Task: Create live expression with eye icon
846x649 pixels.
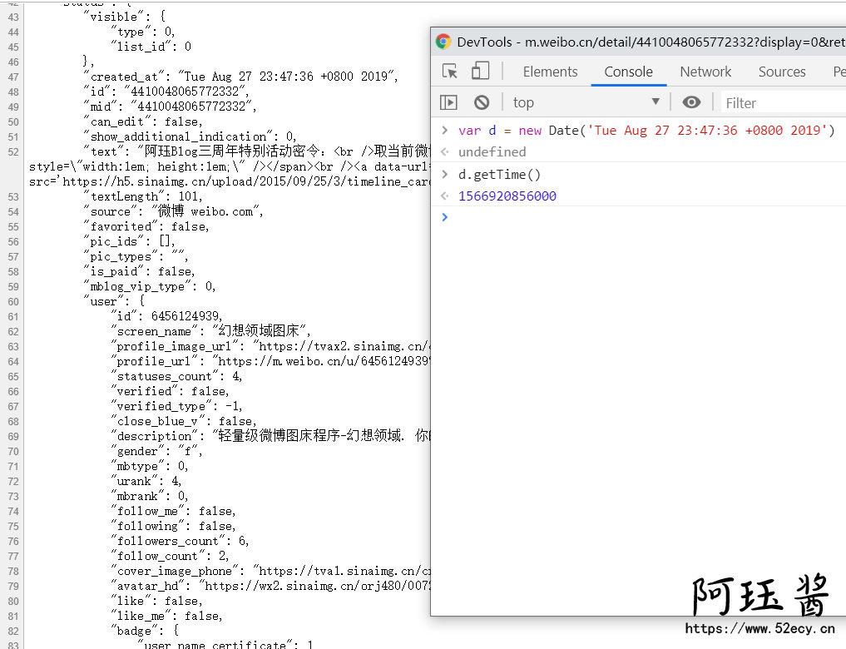Action: (690, 102)
